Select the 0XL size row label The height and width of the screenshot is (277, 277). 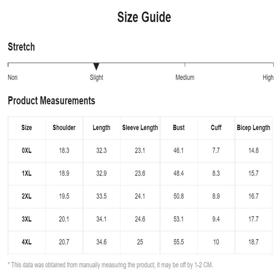tap(27, 150)
